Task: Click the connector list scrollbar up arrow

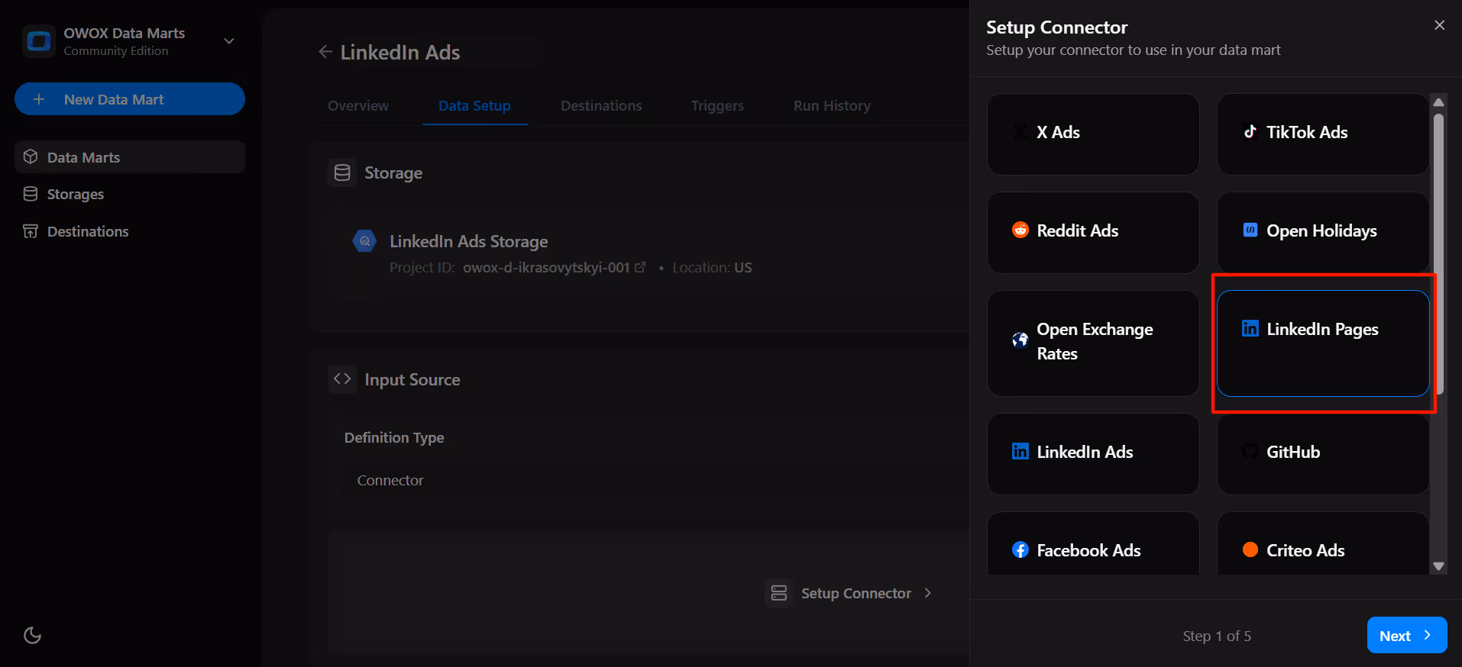Action: click(1439, 102)
